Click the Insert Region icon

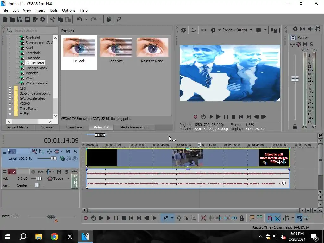coord(259,218)
